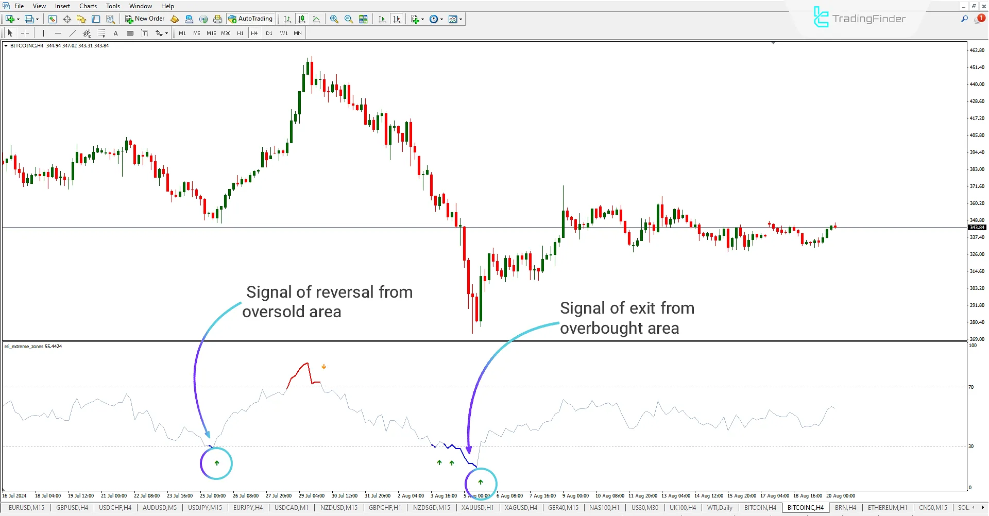
Task: Switch timeframe to D1
Action: pos(269,33)
